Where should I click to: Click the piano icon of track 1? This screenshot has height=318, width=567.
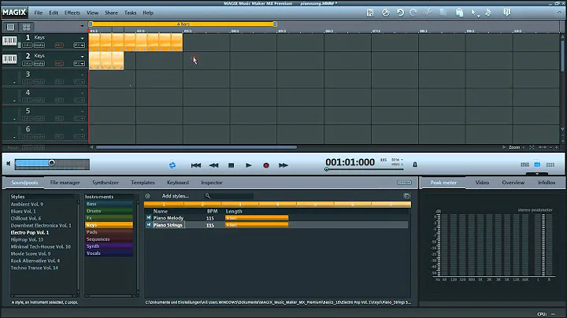click(x=9, y=40)
